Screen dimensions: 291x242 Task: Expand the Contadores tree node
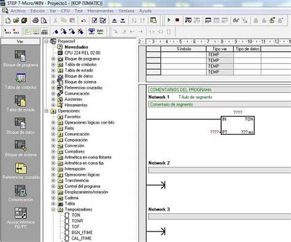(53, 151)
